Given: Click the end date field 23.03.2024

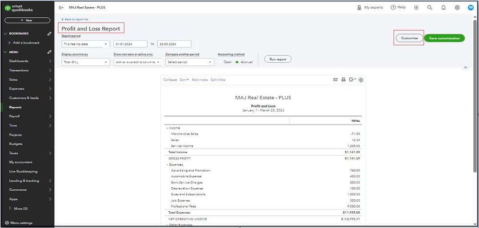Looking at the screenshot, I should click(x=175, y=44).
